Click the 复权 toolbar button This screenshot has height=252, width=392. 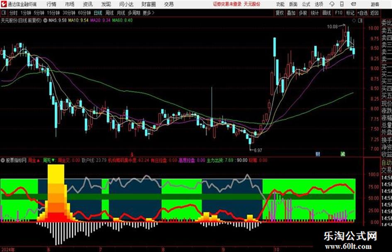point(280,13)
